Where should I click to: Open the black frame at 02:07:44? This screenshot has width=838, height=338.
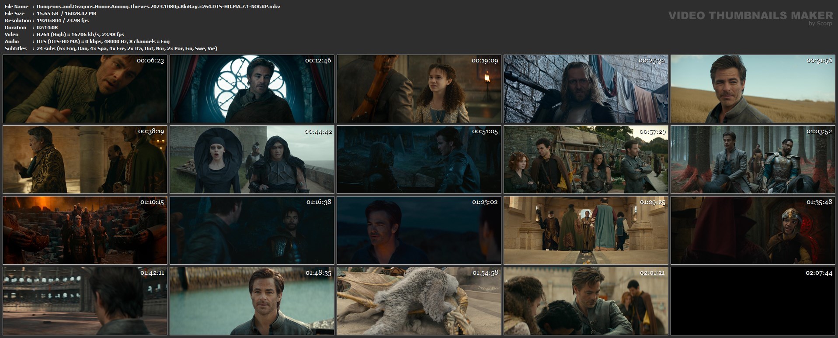753,301
